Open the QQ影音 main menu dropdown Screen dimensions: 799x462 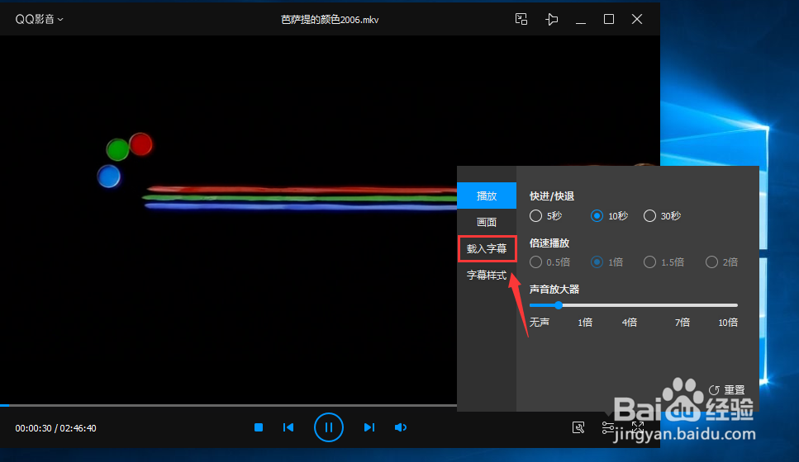[x=39, y=19]
